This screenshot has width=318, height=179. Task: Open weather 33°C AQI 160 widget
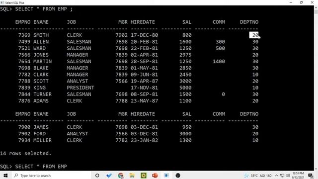[x=258, y=176]
